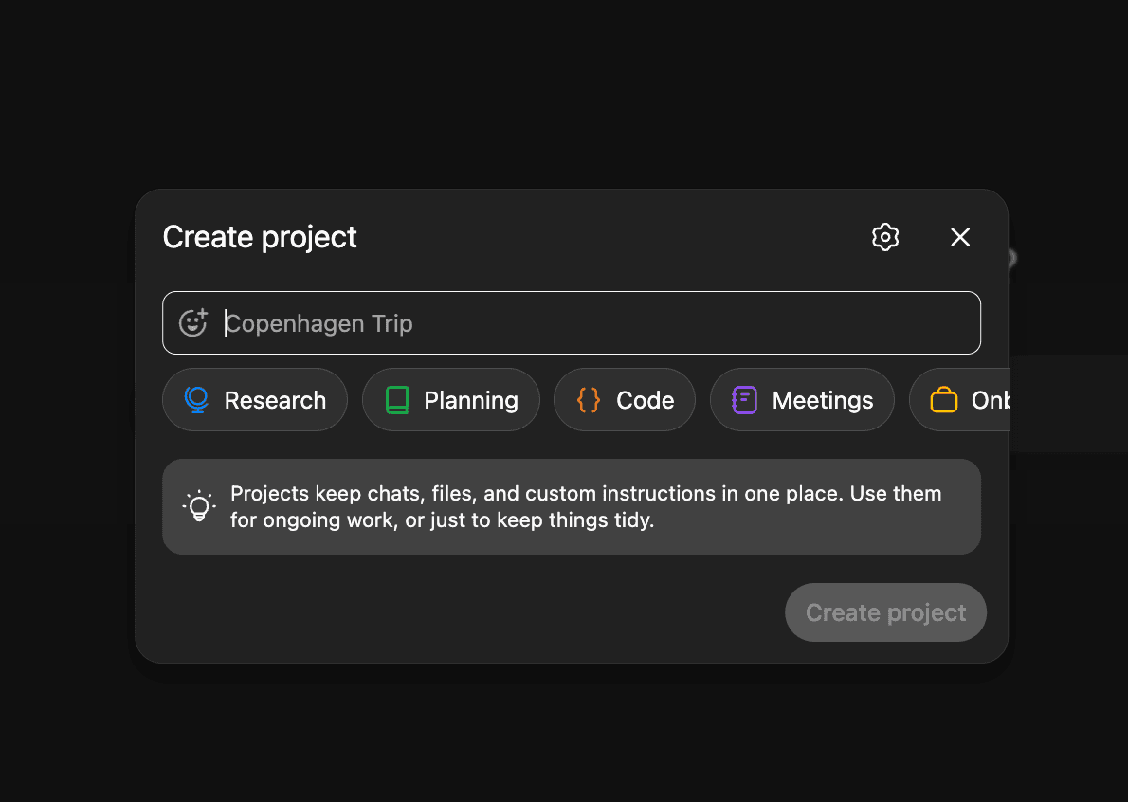Enable the Planning template chip
Screen dimensions: 1128x802
450,399
